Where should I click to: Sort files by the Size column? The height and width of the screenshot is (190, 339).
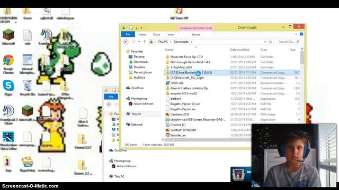point(293,50)
